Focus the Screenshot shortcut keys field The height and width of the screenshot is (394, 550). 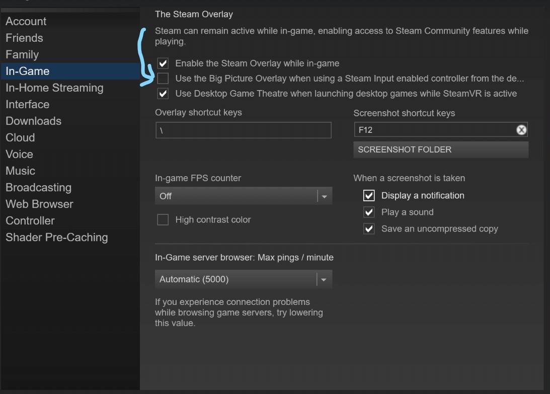click(433, 130)
